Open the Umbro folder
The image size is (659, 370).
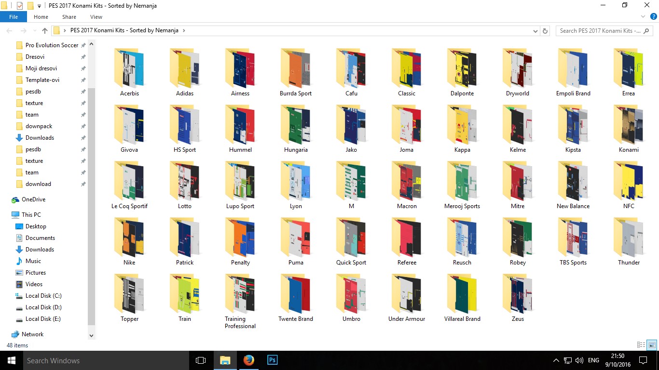(351, 298)
